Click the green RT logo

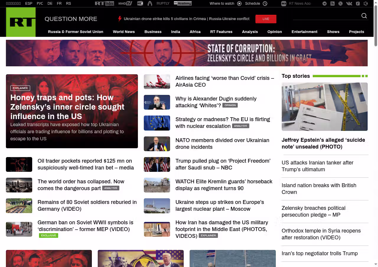click(21, 22)
